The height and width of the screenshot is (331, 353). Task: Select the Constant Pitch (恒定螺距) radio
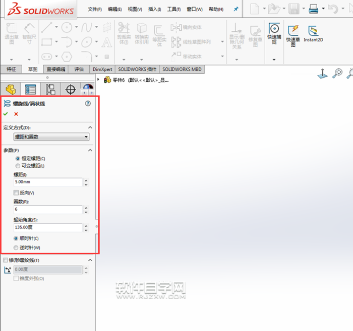pos(18,159)
